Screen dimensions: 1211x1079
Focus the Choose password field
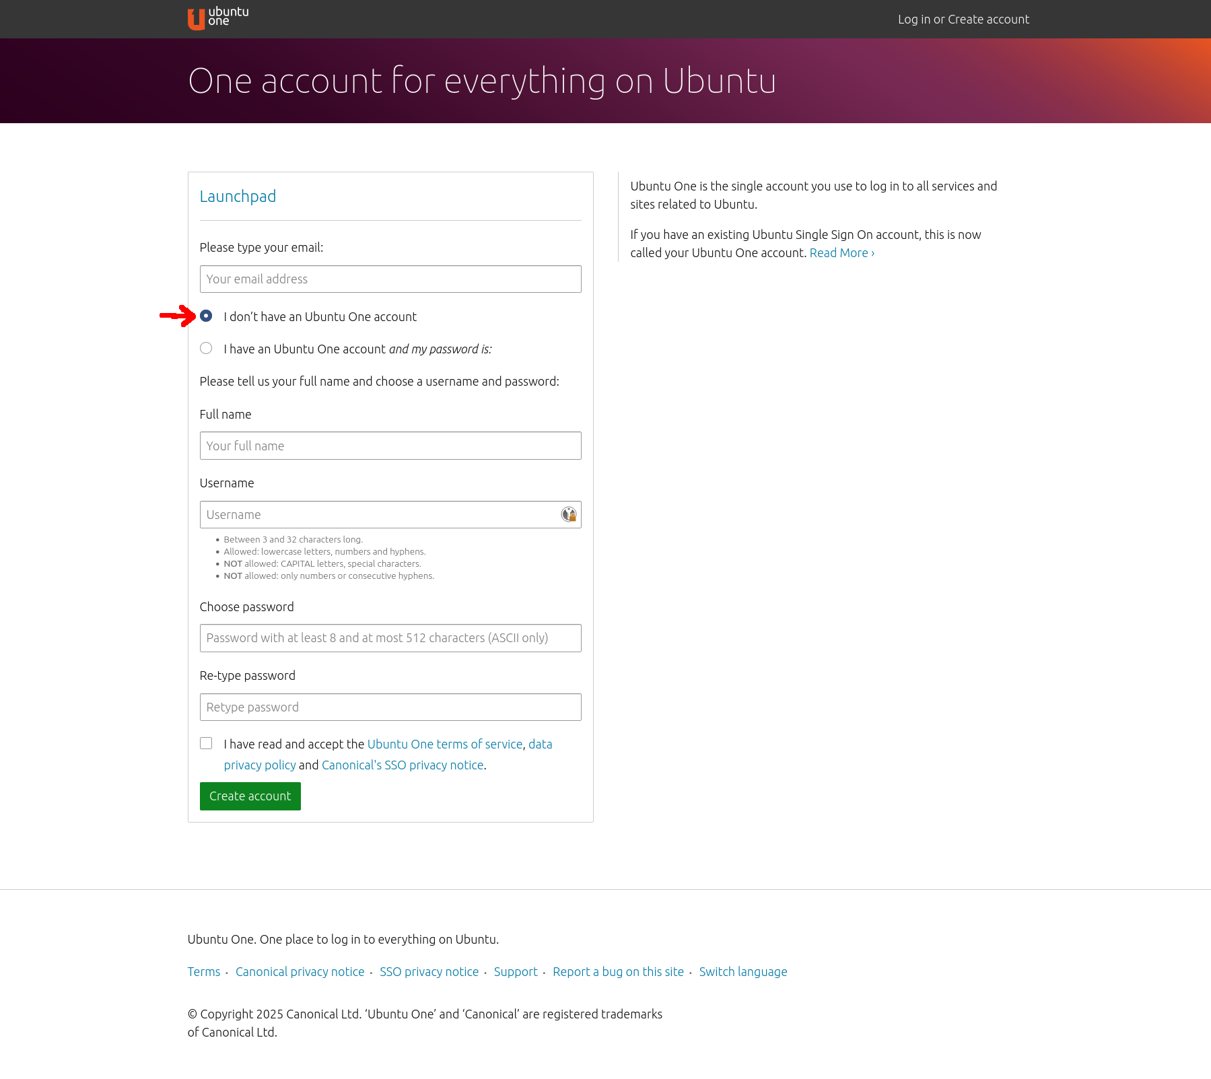390,638
